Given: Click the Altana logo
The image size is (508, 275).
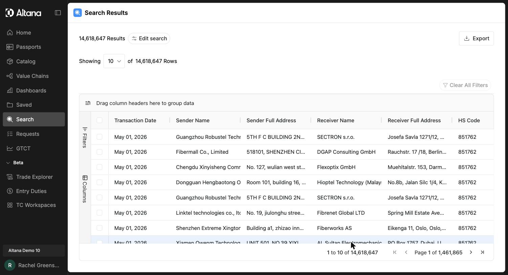Looking at the screenshot, I should 23,13.
